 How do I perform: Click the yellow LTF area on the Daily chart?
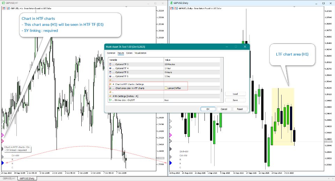coord(283,117)
